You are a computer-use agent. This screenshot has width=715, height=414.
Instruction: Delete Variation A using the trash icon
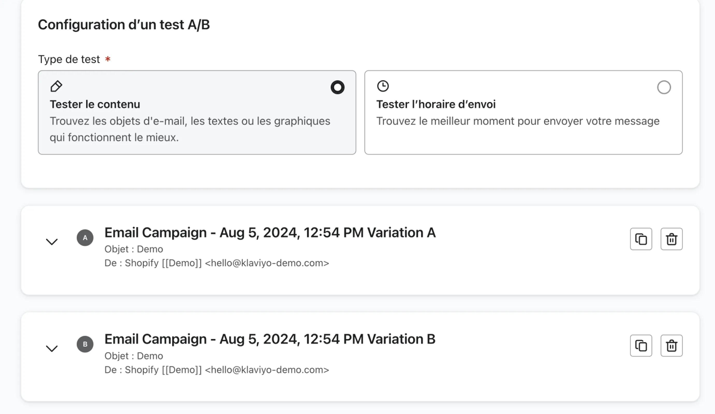[671, 239]
